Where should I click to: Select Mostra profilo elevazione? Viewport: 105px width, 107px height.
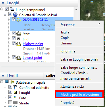coord(79,95)
